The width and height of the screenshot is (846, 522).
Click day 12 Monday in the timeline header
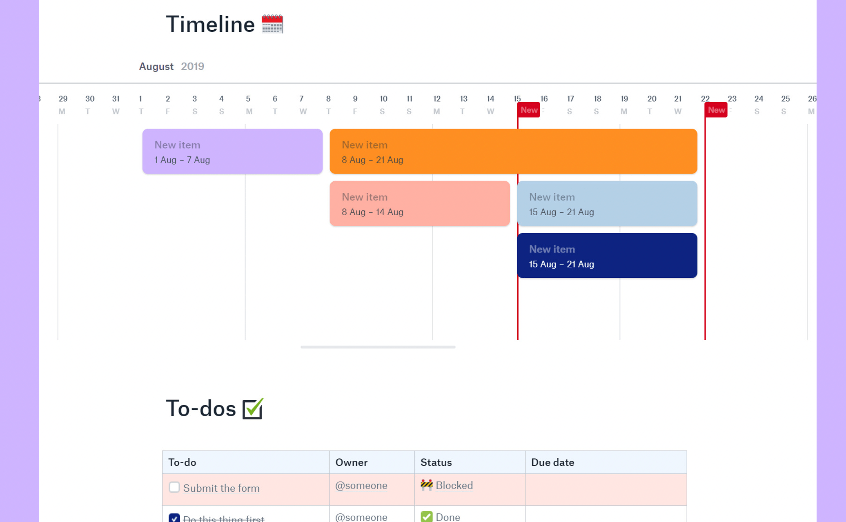click(x=436, y=105)
